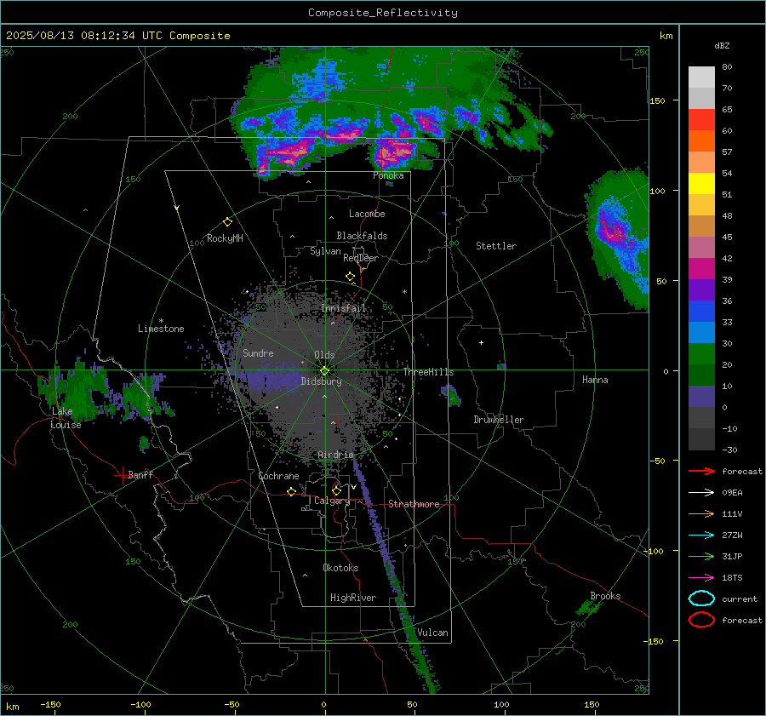
Task: Click the Hanna town label
Action: pyautogui.click(x=595, y=380)
